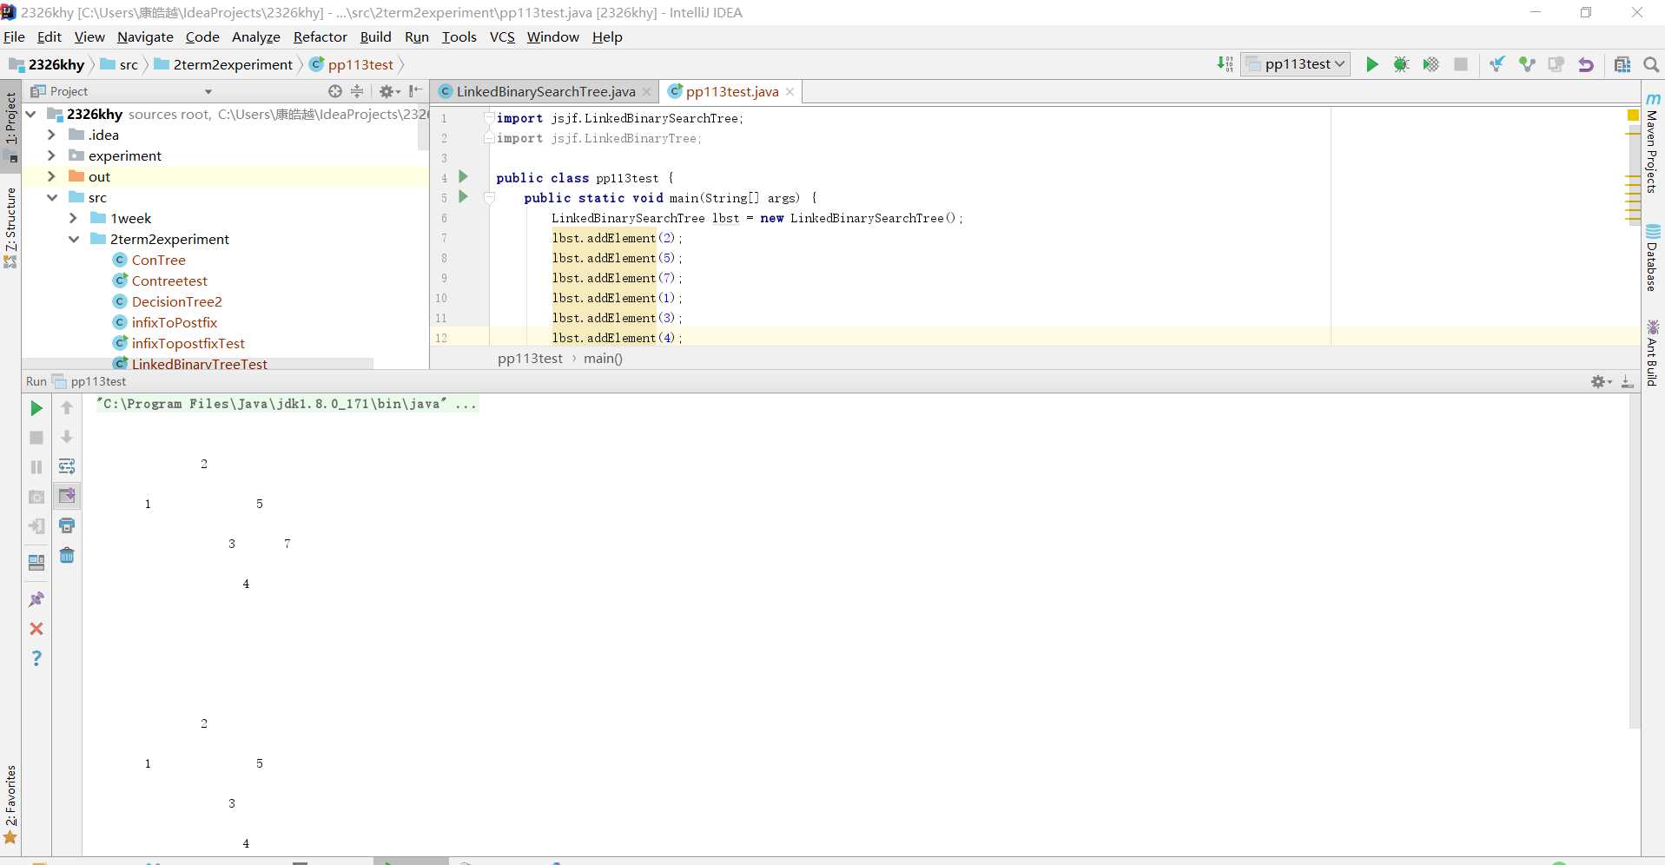Fold the main method code block
Image resolution: width=1665 pixels, height=865 pixels.
click(490, 198)
